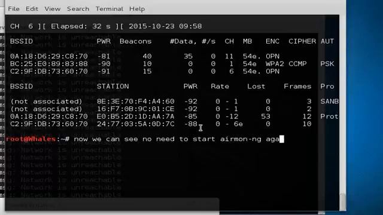Click the CCMP cipher value
The height and width of the screenshot is (215, 383).
coord(297,64)
